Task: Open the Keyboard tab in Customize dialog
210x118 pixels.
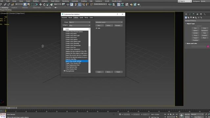Action: [x=64, y=17]
